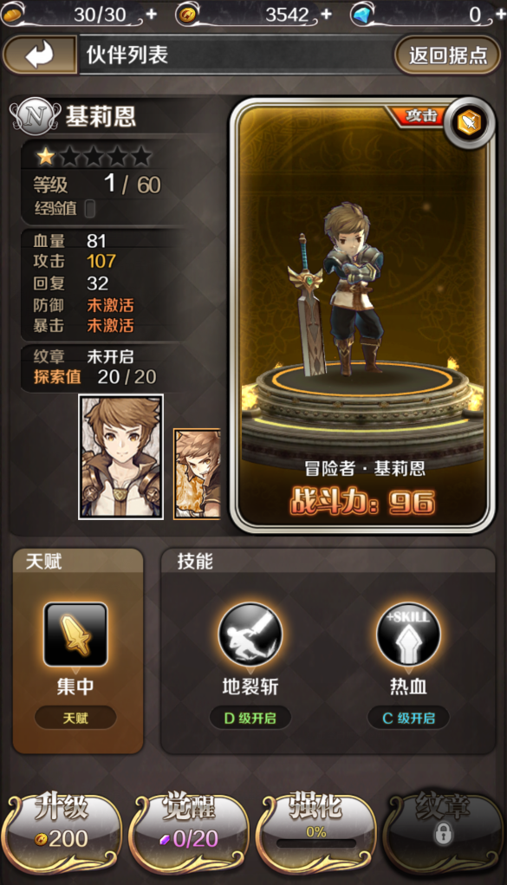Open the 热血 skill icon
507x885 pixels.
408,634
